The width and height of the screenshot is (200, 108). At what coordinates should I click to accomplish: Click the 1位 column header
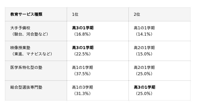[75, 14]
